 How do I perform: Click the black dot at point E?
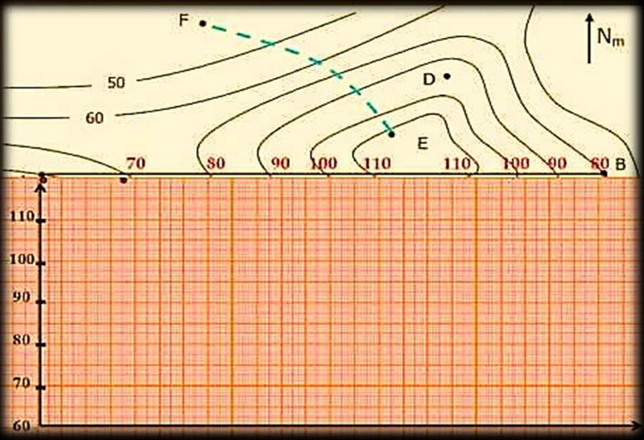point(392,134)
